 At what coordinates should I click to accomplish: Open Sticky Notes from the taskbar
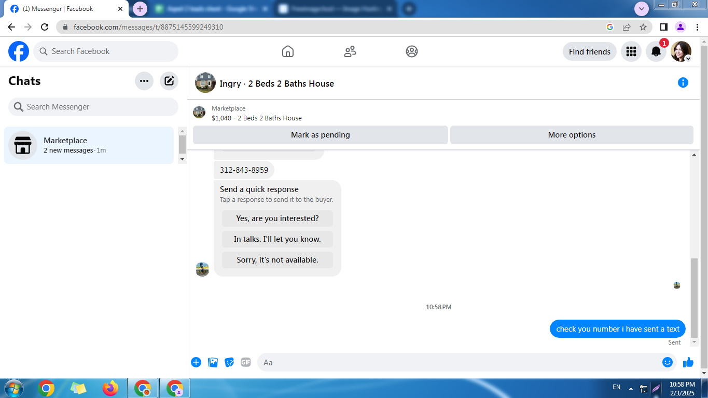78,388
